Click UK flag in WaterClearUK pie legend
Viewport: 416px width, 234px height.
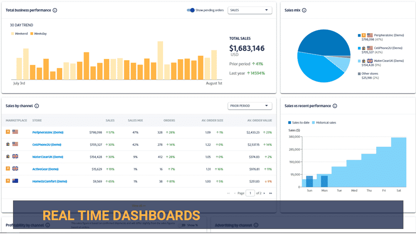click(370, 61)
